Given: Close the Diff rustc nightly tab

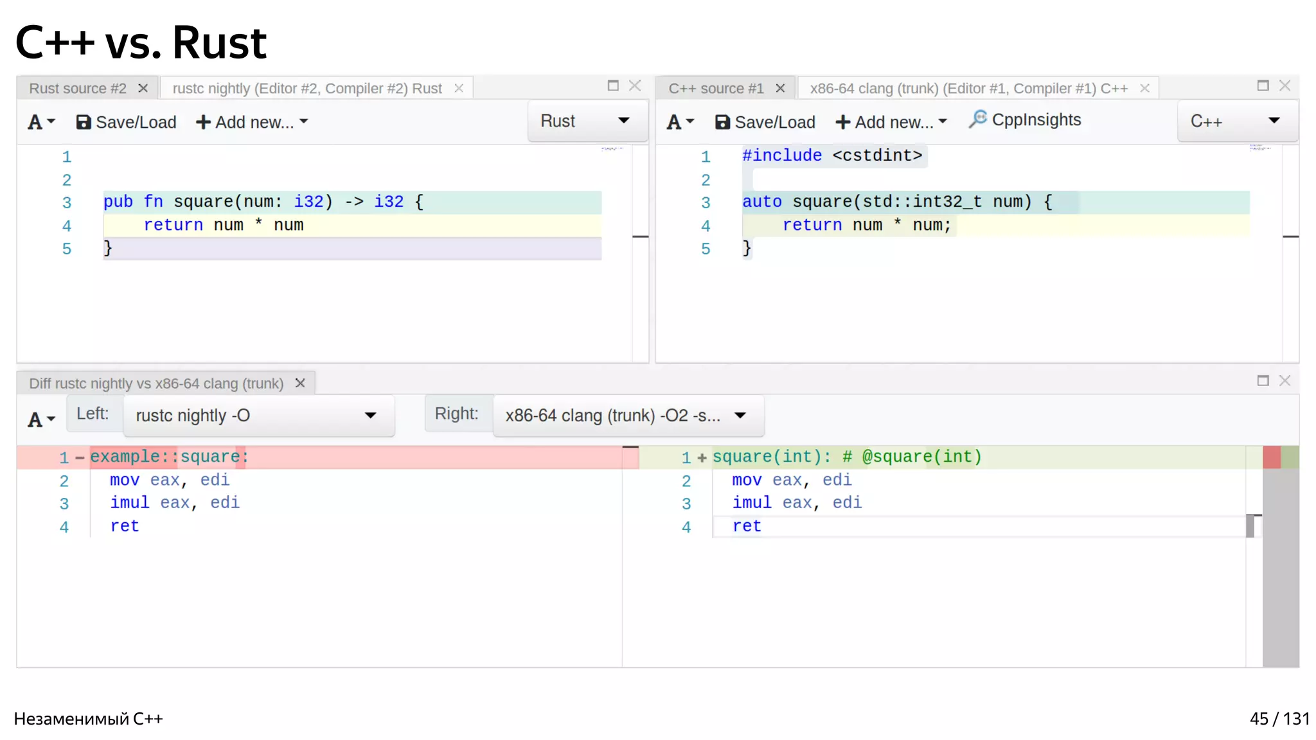Looking at the screenshot, I should click(300, 383).
